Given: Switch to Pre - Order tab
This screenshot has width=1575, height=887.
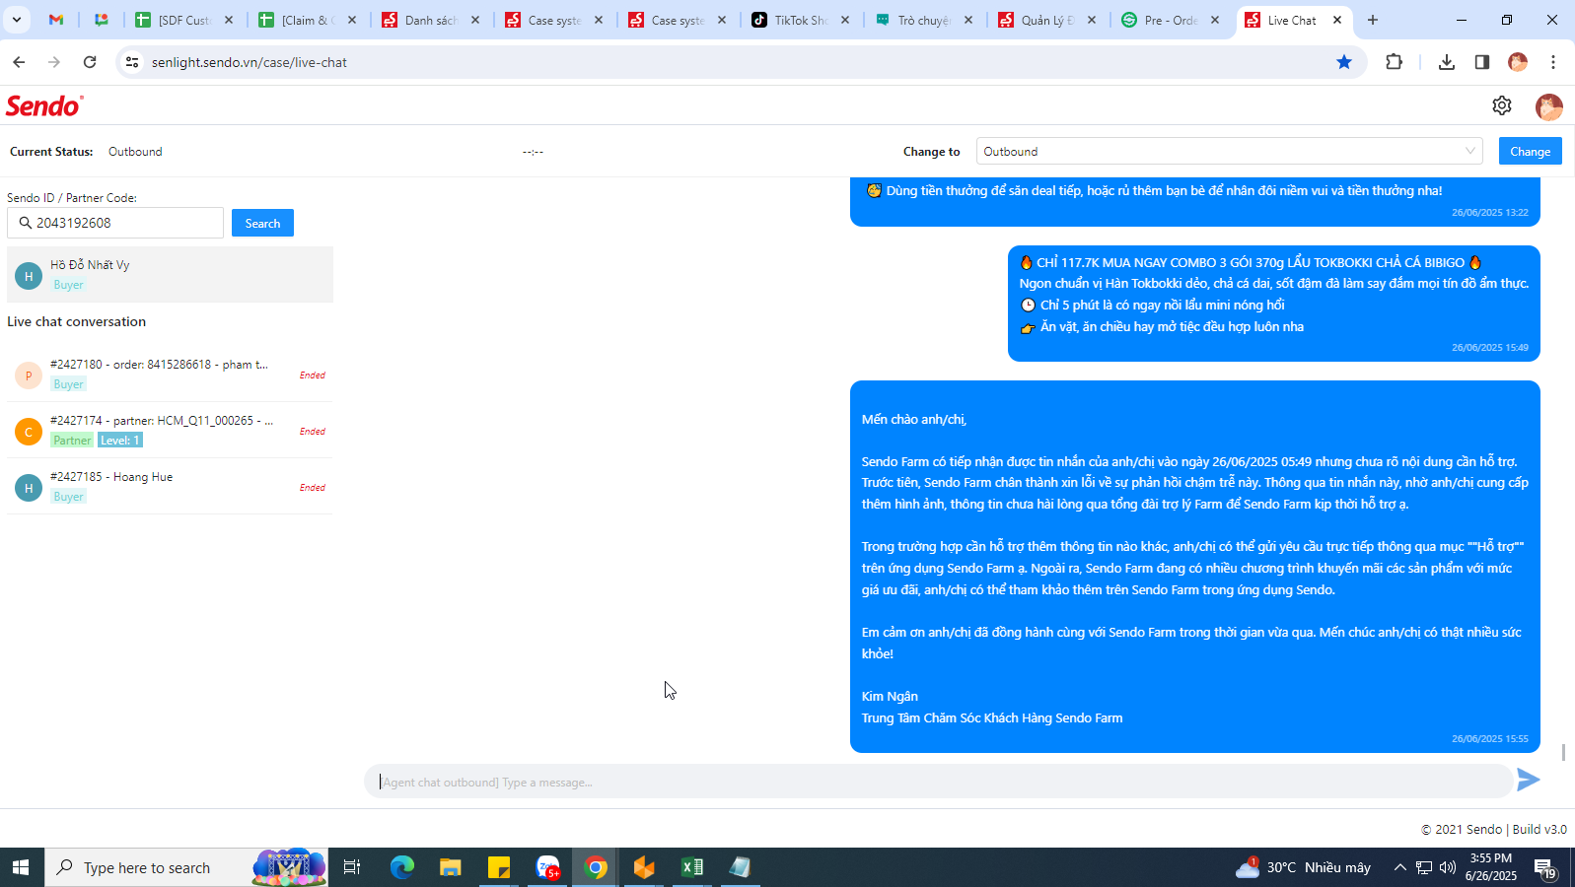Looking at the screenshot, I should 1172,20.
